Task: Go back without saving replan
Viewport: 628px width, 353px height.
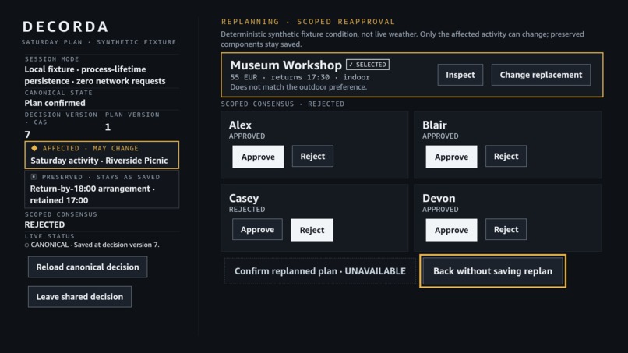Action: pyautogui.click(x=492, y=271)
